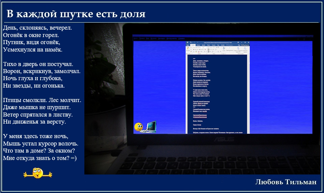The width and height of the screenshot is (324, 193).
Task: Click the Общий доступ share button
Action: coord(246,45)
